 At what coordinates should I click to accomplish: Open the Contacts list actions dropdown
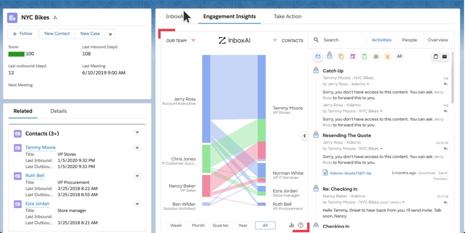137,132
